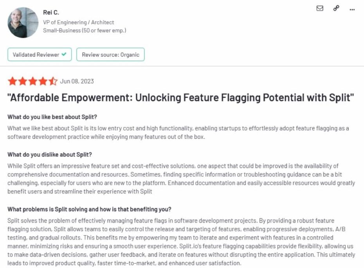Open the three-dot more options menu
The width and height of the screenshot is (364, 268).
pos(352,8)
